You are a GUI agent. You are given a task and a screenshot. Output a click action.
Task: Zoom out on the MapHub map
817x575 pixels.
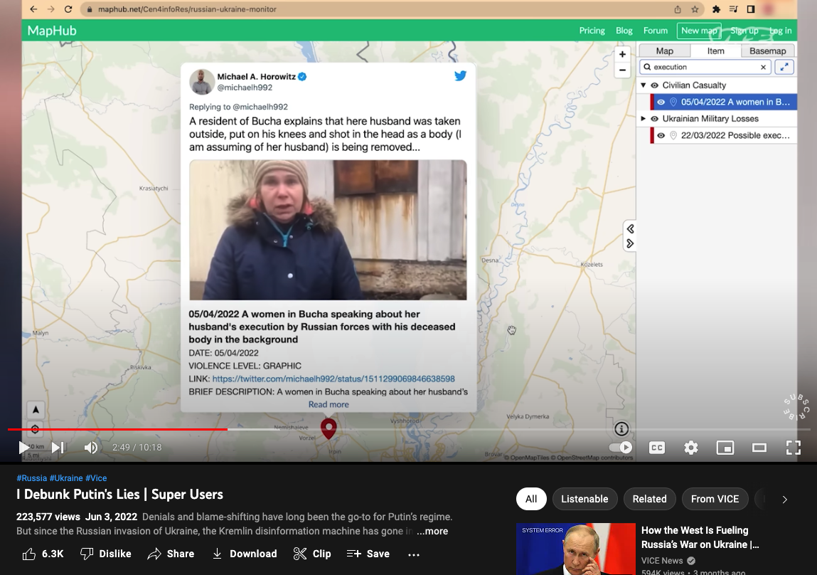pyautogui.click(x=622, y=70)
